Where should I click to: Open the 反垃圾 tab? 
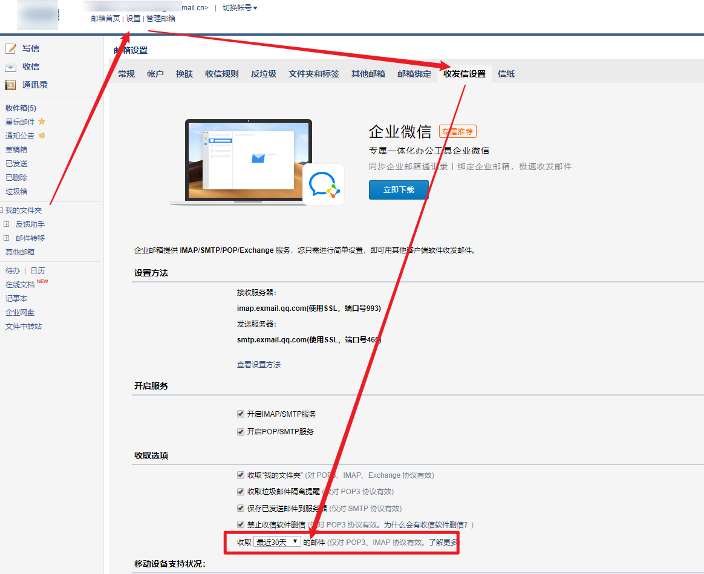(x=264, y=74)
